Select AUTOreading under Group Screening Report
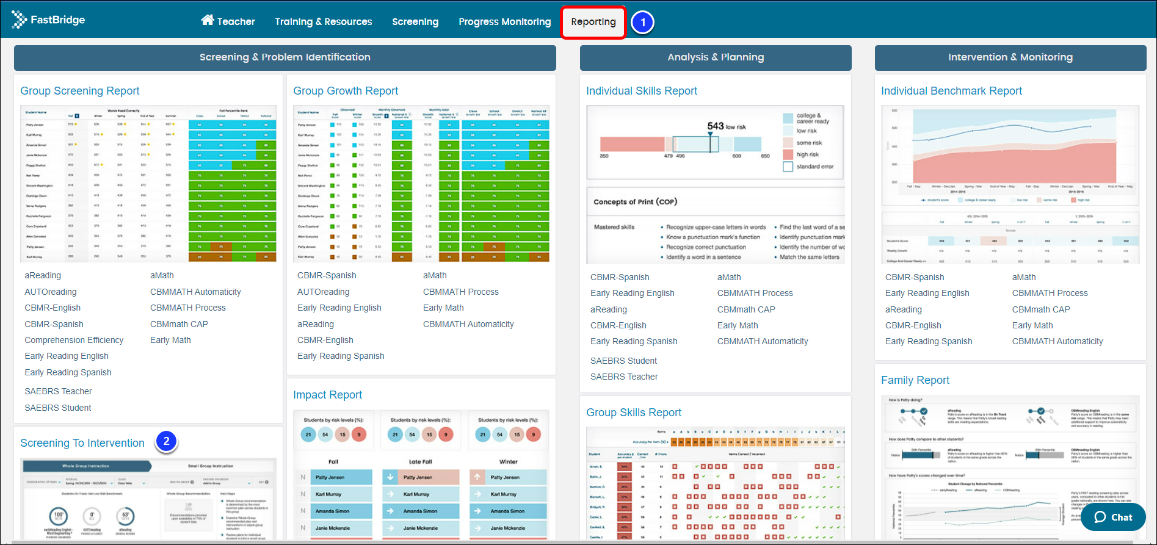Viewport: 1157px width, 545px height. coord(51,292)
